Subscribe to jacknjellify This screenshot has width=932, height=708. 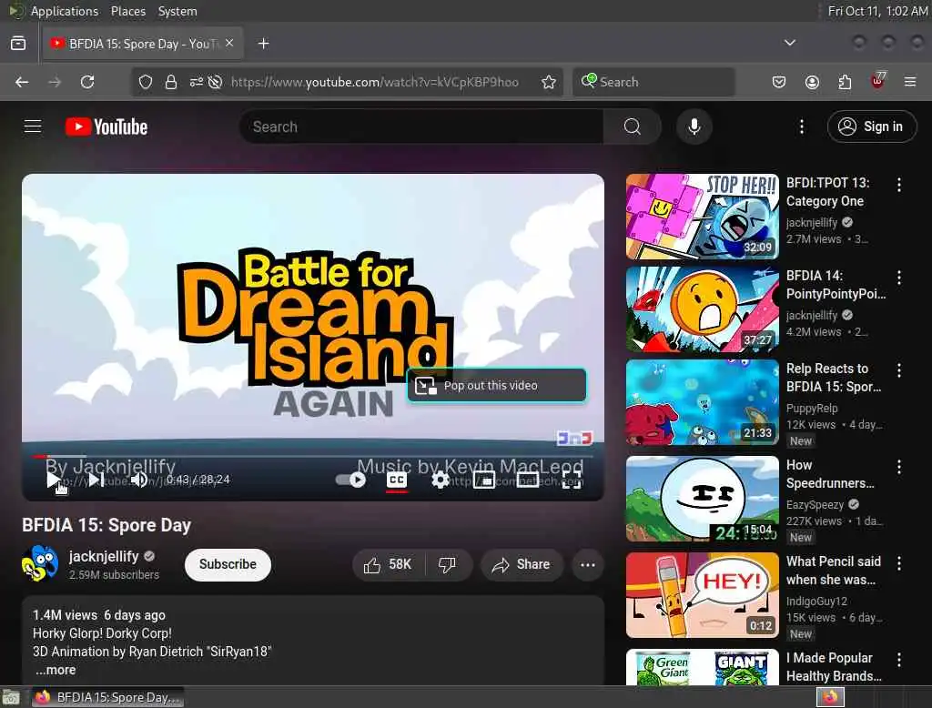click(228, 565)
